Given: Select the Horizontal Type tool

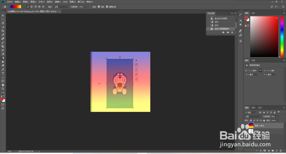Looking at the screenshot, I should coord(3,73).
